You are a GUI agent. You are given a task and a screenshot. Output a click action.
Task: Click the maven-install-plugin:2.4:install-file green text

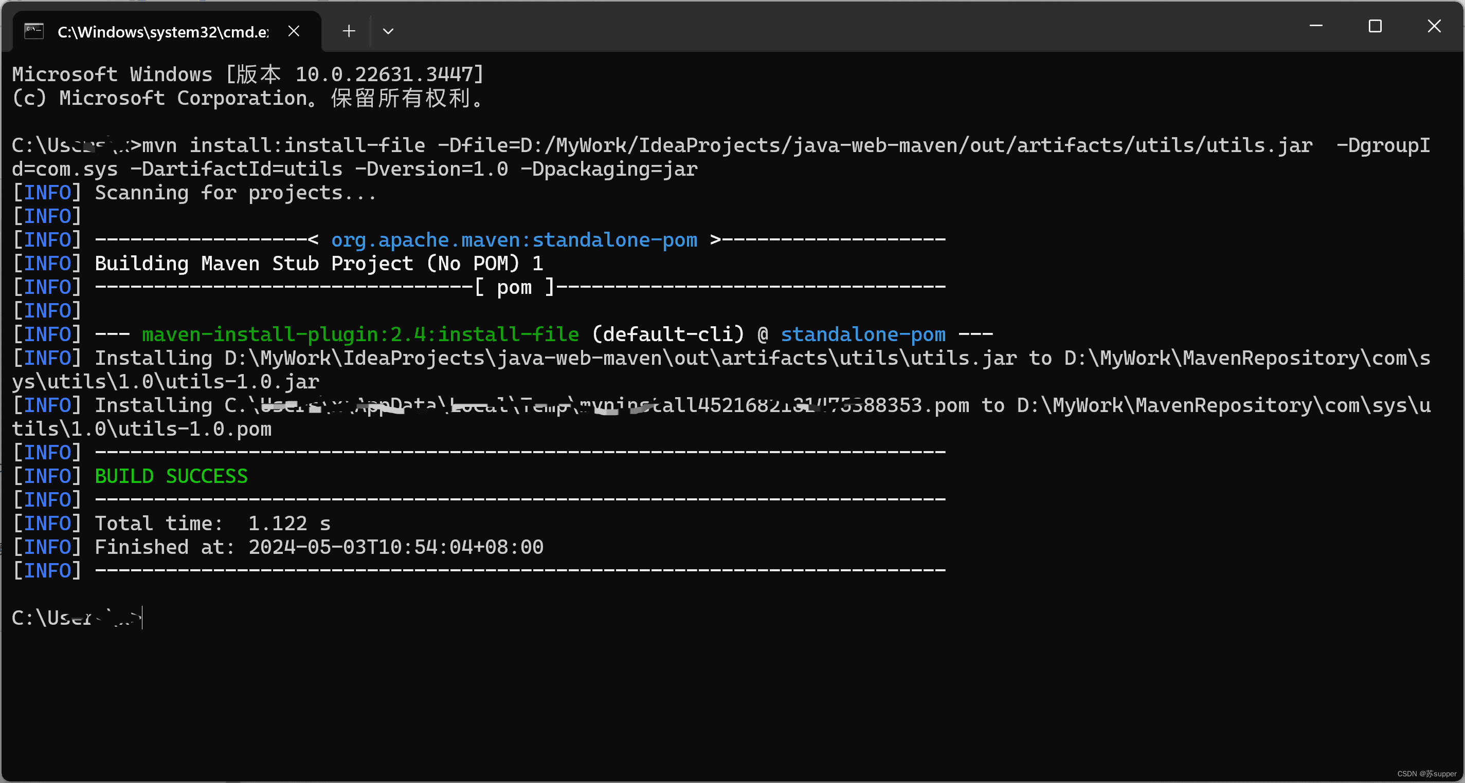tap(360, 334)
